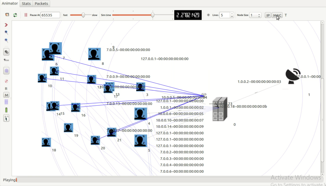This screenshot has height=186, width=326.
Task: Switch to the Stats tab
Action: (26, 4)
